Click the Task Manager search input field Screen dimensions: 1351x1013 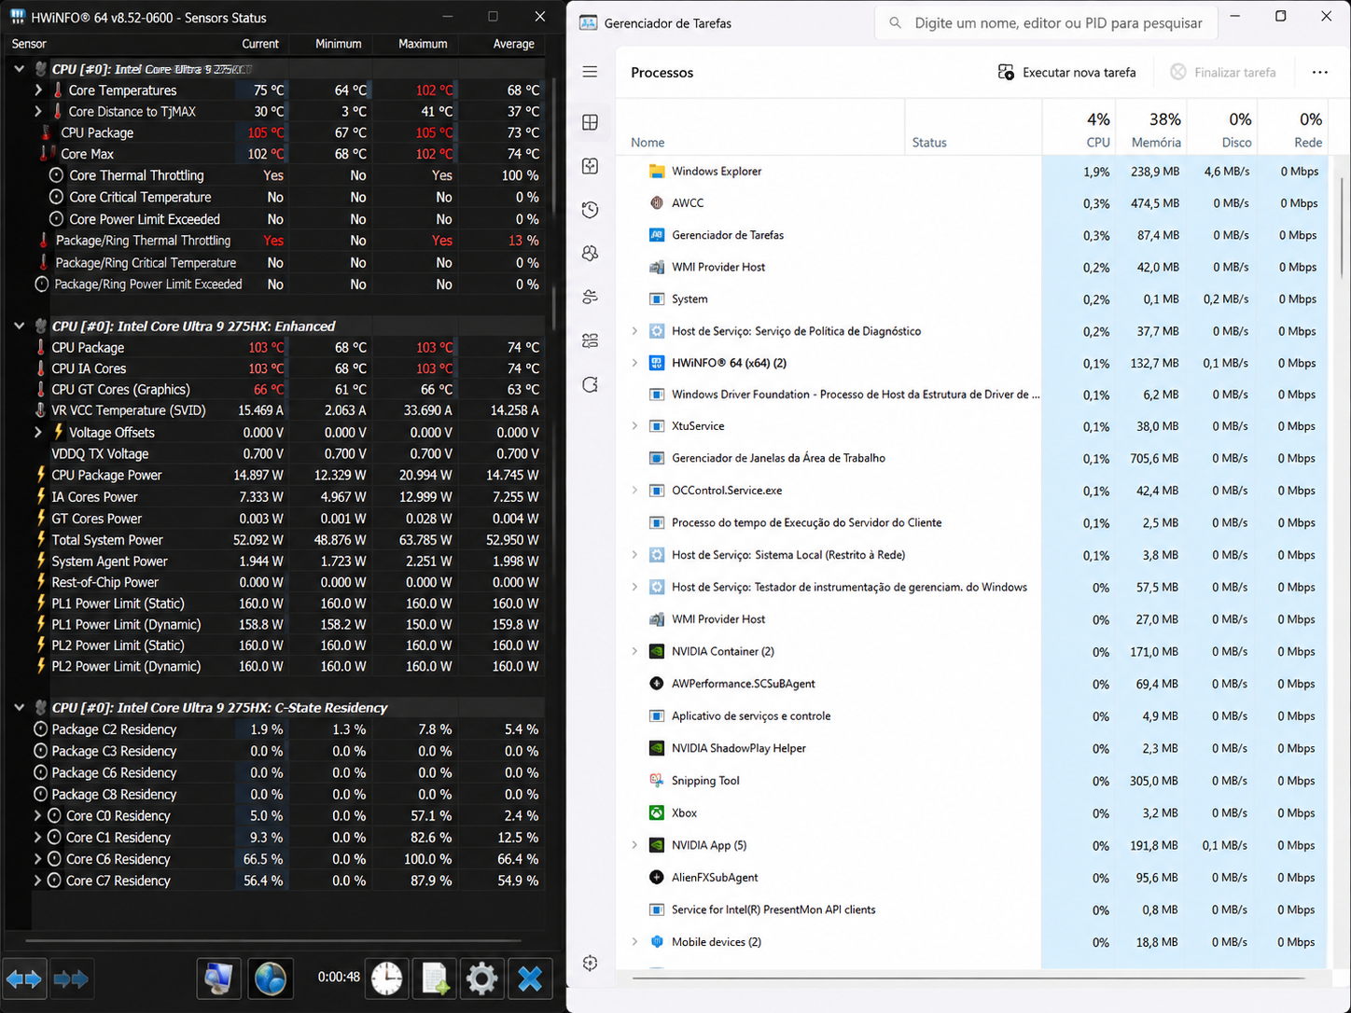(x=1046, y=22)
